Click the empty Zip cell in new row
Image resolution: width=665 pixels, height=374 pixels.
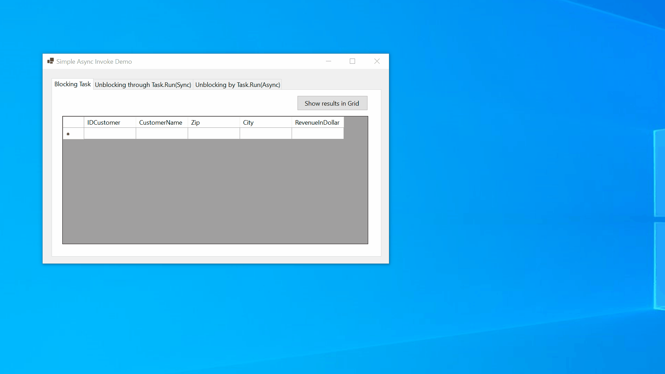[213, 133]
